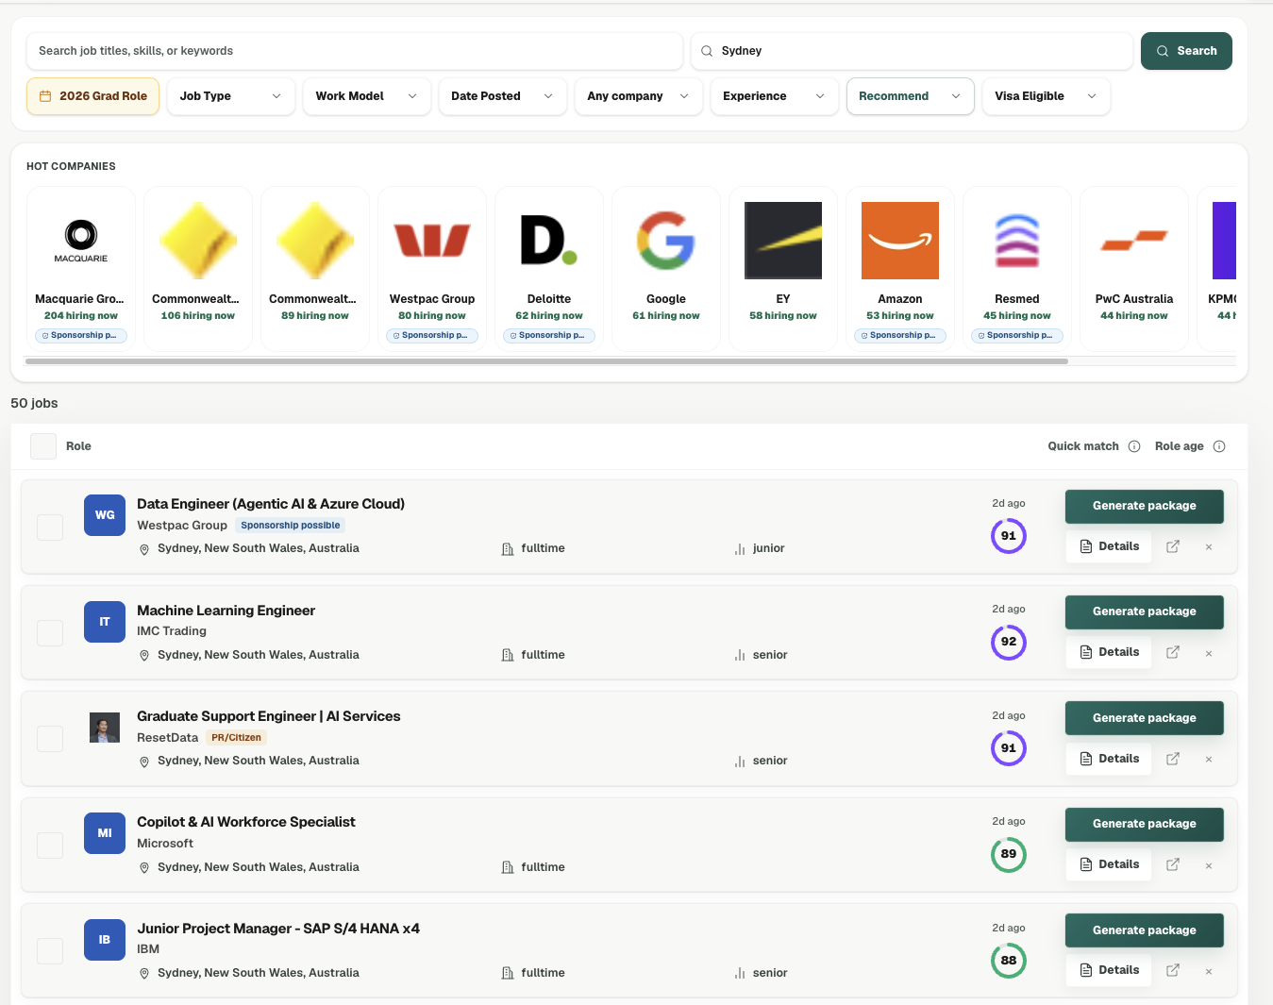Open the Google company card

[666, 269]
